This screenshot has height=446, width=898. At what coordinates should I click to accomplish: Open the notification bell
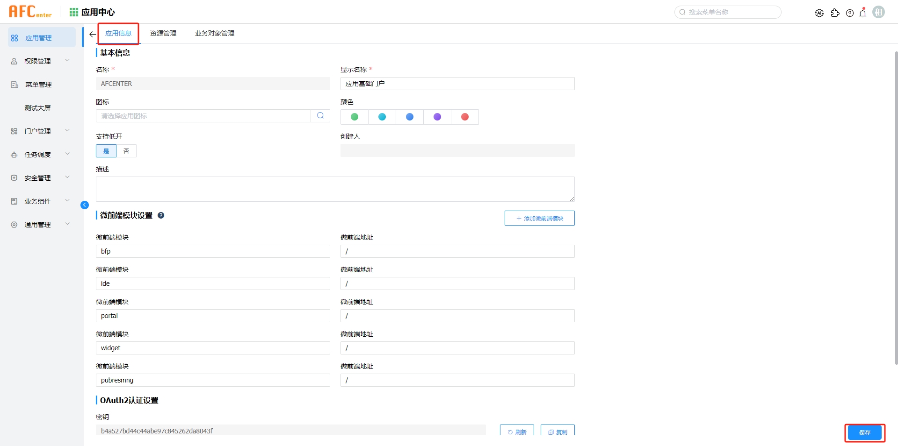863,13
